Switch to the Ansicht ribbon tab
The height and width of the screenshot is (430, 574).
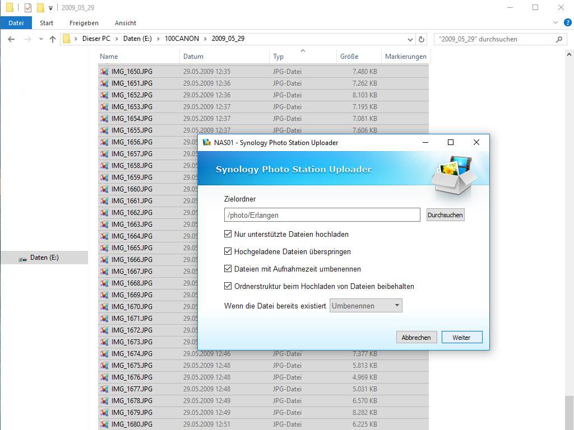(125, 22)
